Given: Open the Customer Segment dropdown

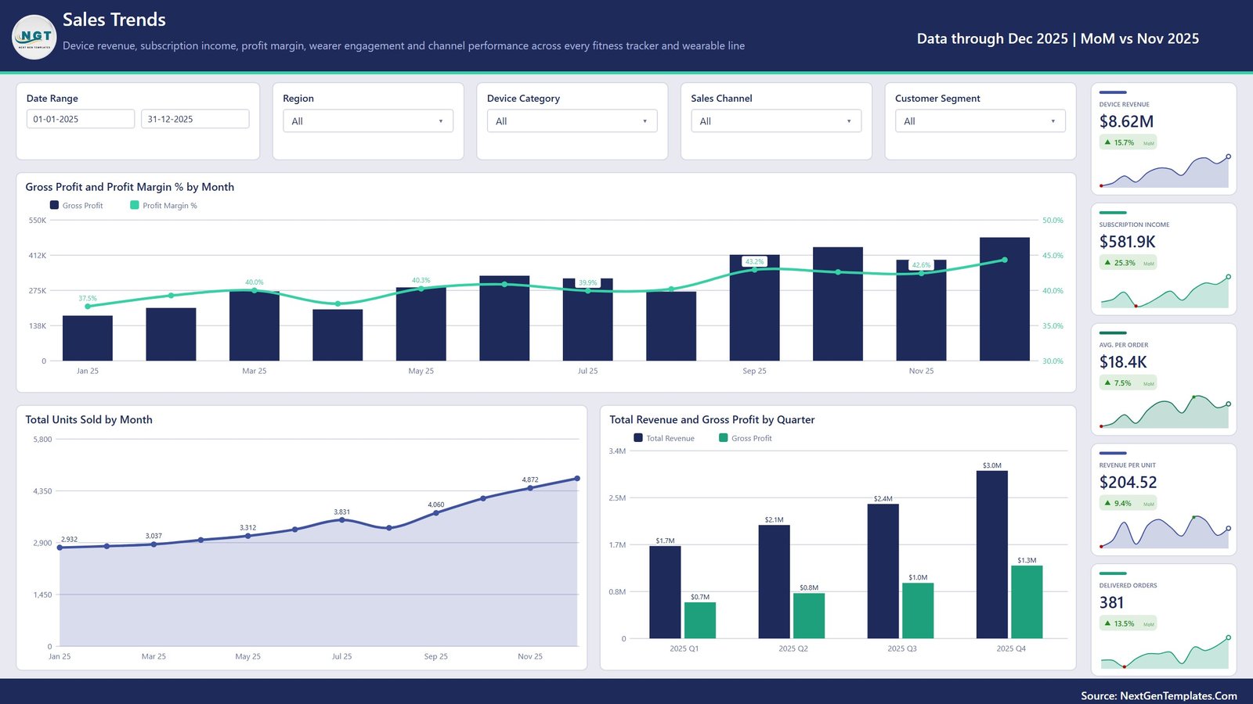Looking at the screenshot, I should (980, 121).
